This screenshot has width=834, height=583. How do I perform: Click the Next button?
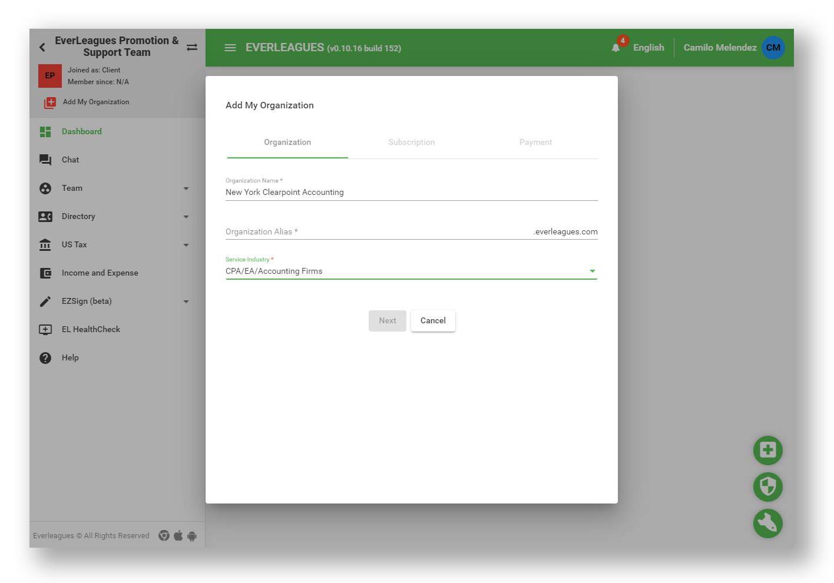tap(388, 321)
